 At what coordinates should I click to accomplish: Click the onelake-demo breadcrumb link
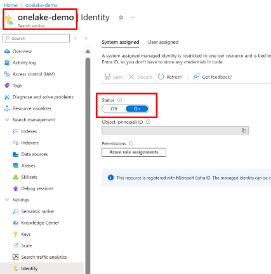(x=41, y=5)
